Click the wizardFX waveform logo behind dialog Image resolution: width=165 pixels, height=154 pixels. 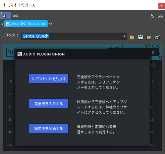coord(11,52)
